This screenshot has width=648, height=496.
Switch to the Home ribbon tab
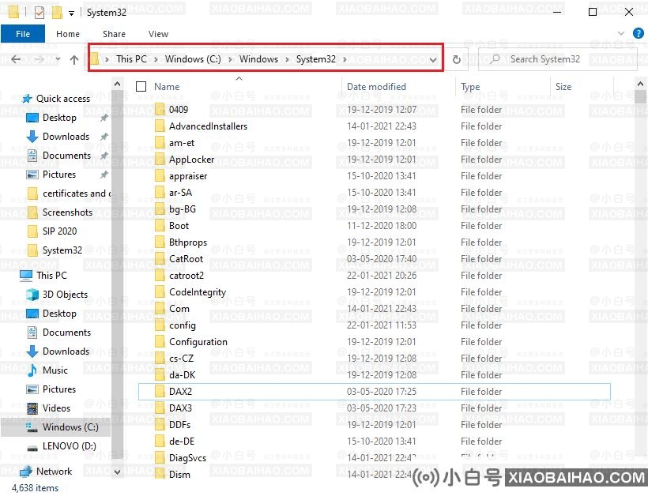click(x=68, y=34)
